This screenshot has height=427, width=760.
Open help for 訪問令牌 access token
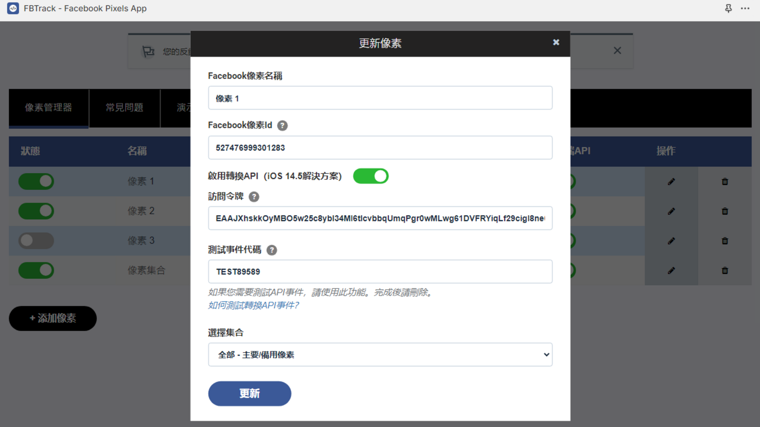254,197
